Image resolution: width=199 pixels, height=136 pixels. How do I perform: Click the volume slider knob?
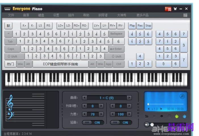pos(152,125)
